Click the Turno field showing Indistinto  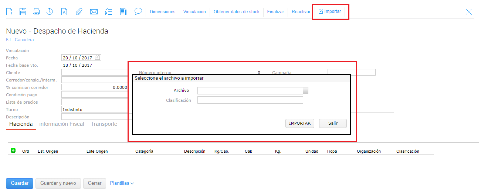[x=95, y=109]
